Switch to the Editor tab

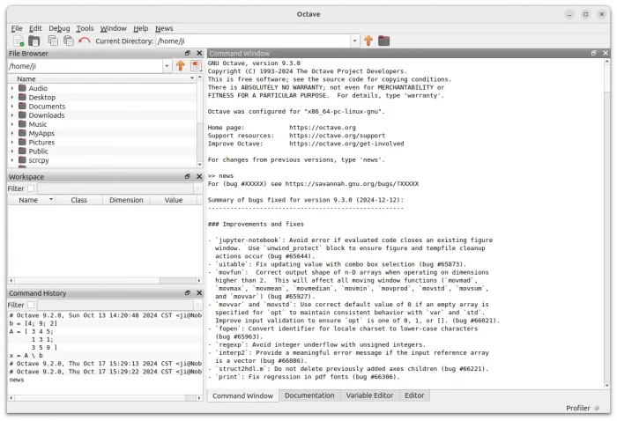pos(414,395)
